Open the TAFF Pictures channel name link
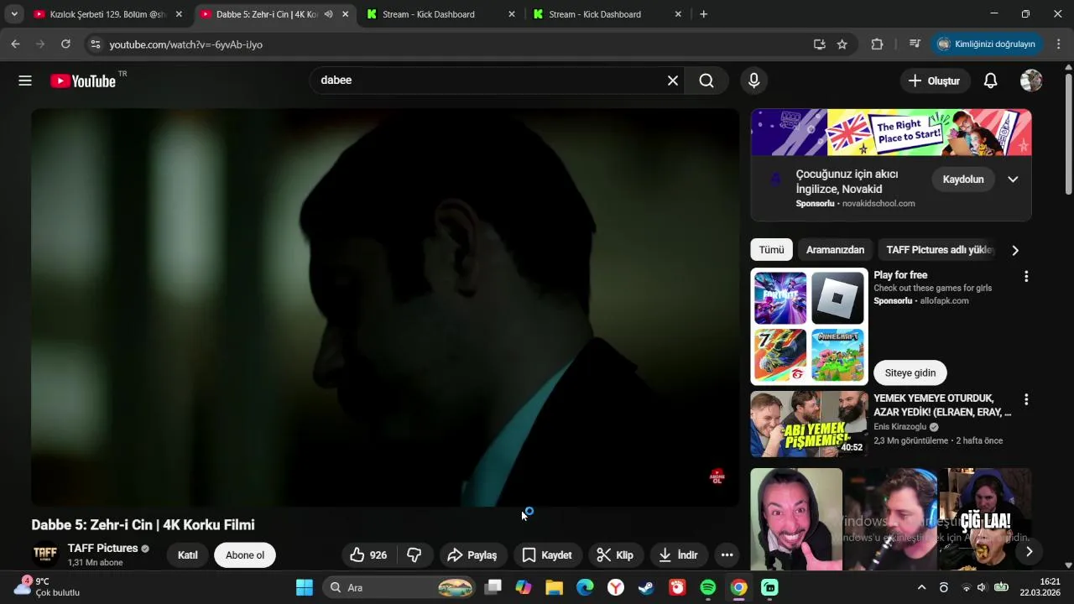The image size is (1074, 604). [x=102, y=548]
